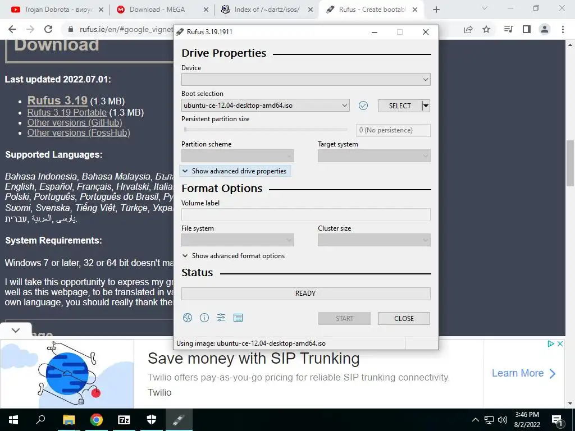Collapse the ad banner chevron
The width and height of the screenshot is (575, 431).
click(x=16, y=330)
